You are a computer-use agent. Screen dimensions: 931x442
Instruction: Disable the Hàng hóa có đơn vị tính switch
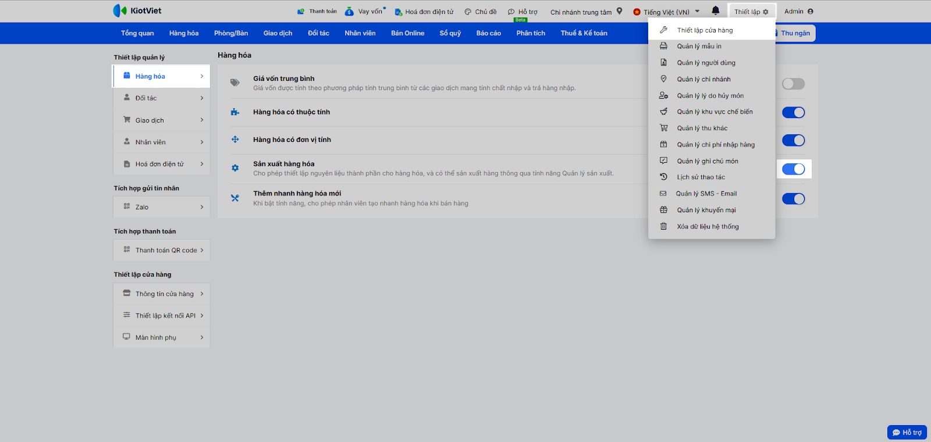tap(793, 140)
